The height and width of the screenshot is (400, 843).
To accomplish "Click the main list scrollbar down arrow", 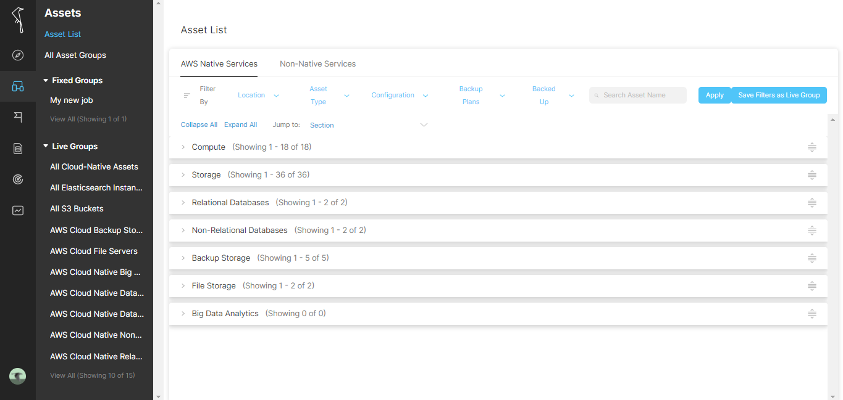I will (833, 396).
